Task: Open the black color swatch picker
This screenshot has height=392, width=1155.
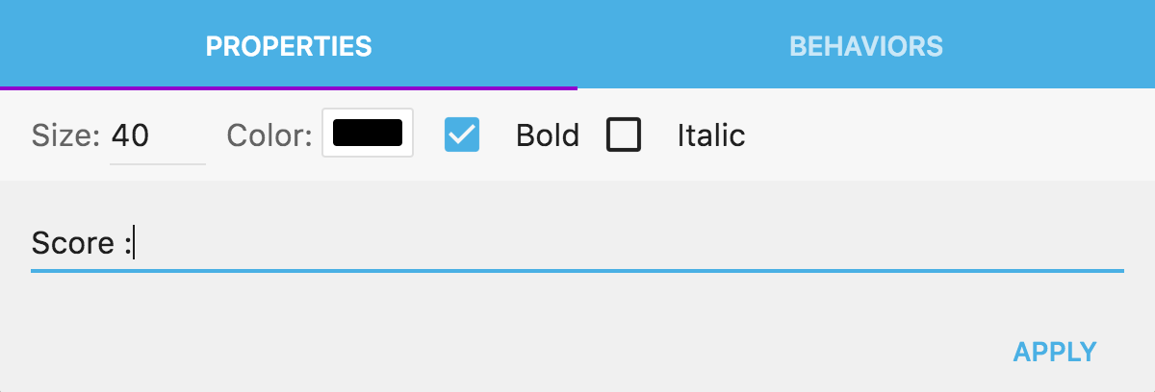Action: pos(368,134)
